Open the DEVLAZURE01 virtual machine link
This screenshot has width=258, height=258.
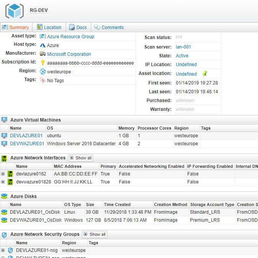coord(26,136)
